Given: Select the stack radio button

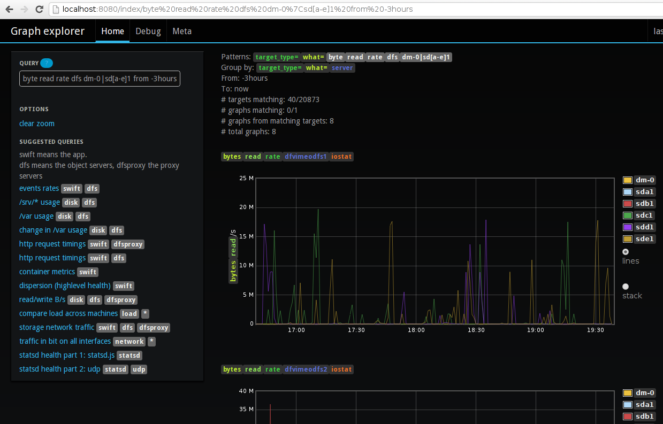Looking at the screenshot, I should 626,287.
